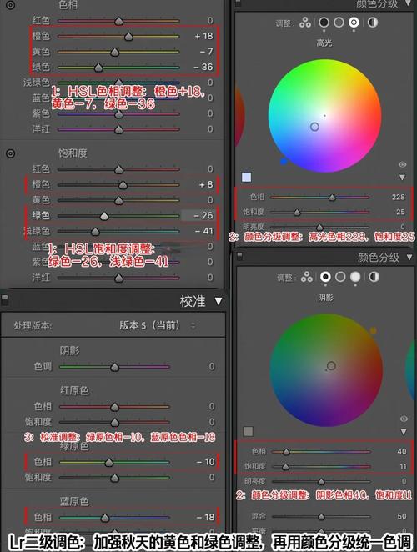Click the +18 orange hue value
Screen dimensions: 417x552
(204, 36)
